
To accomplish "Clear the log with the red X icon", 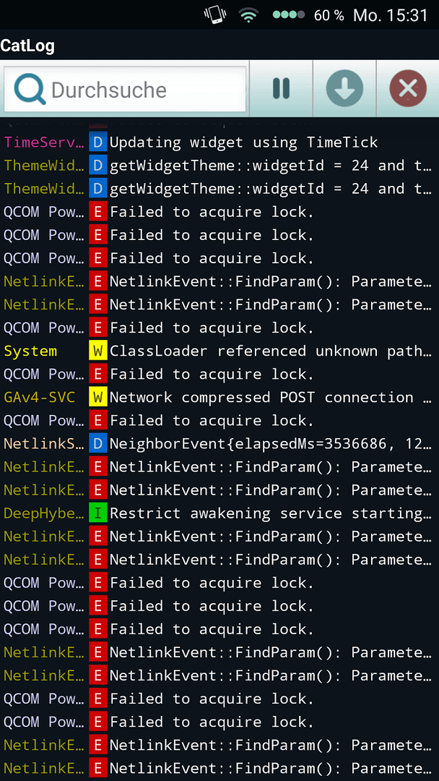I will click(x=408, y=89).
